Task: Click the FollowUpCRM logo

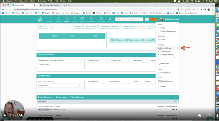Action: tap(40, 19)
